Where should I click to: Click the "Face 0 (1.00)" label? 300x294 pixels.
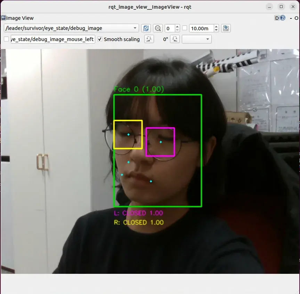tap(139, 89)
